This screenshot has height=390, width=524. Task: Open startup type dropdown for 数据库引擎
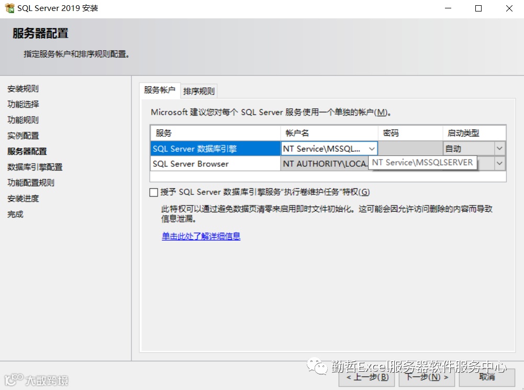point(499,148)
